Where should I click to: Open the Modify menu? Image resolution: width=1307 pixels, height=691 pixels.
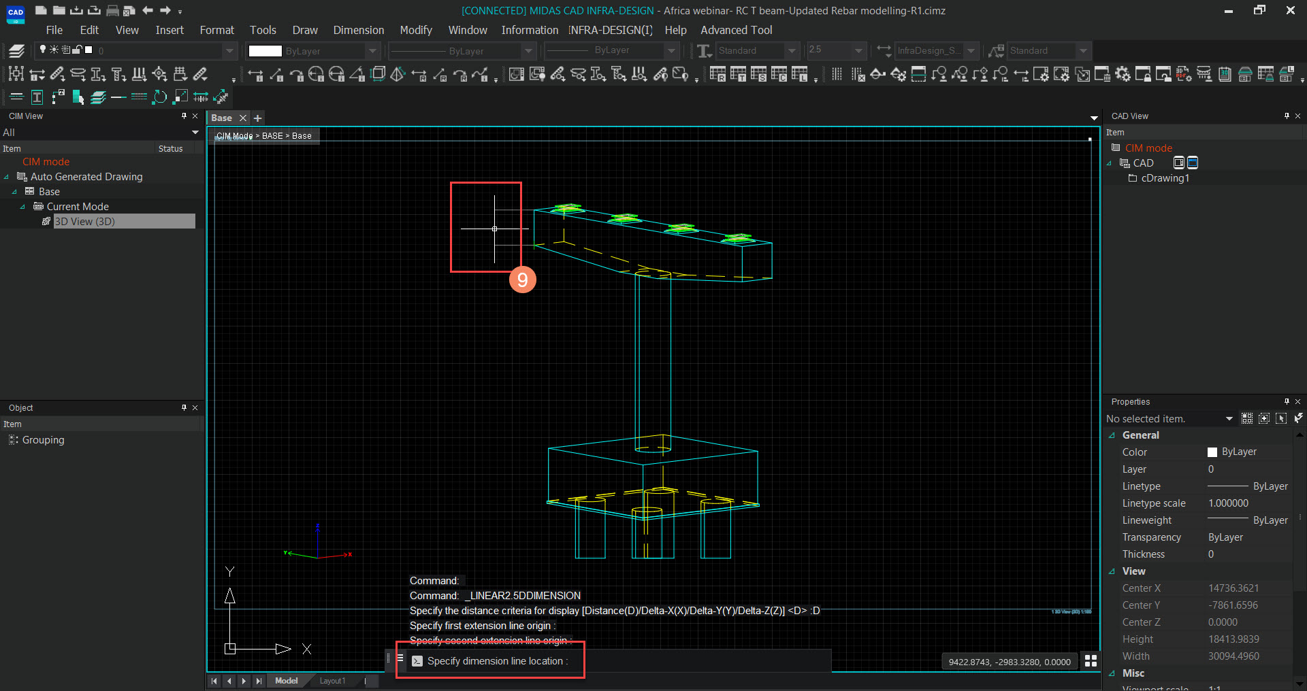pos(416,30)
